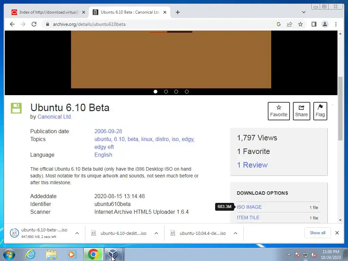Select the first carousel dot
The image size is (348, 261).
pos(155,92)
